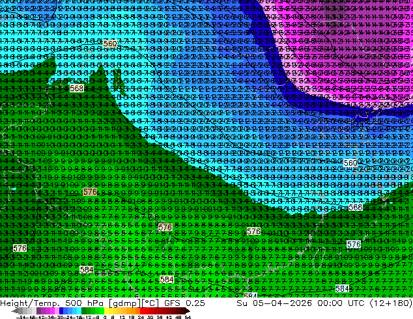Click the positive '24' label under the color scale
This screenshot has height=319, width=413.
[141, 317]
